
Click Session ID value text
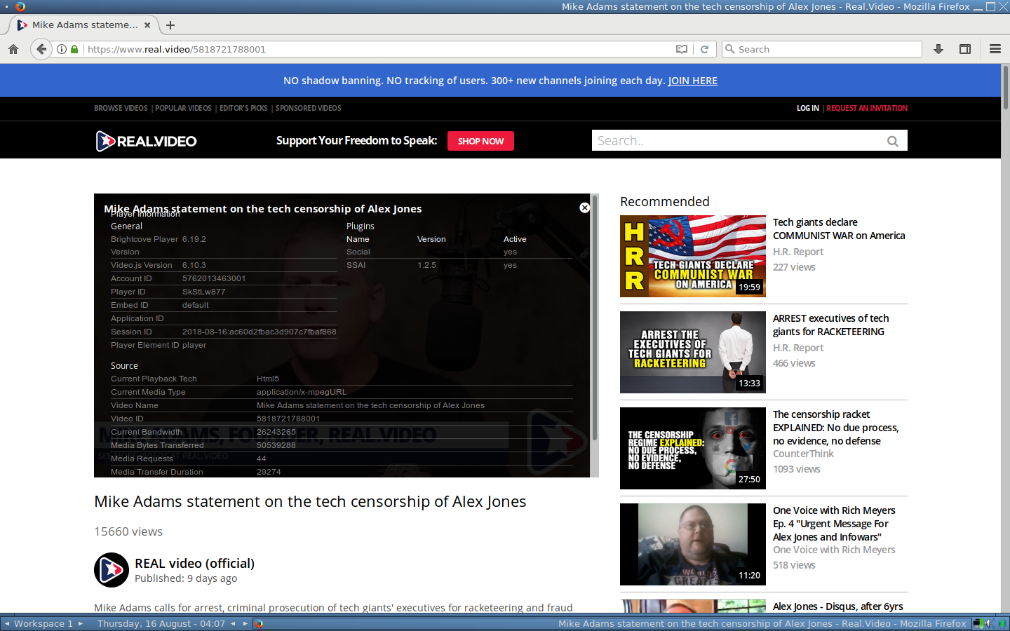point(259,332)
